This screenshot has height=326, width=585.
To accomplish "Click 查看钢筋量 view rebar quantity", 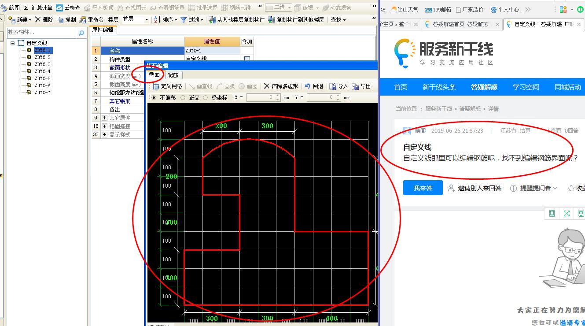I will click(x=167, y=8).
